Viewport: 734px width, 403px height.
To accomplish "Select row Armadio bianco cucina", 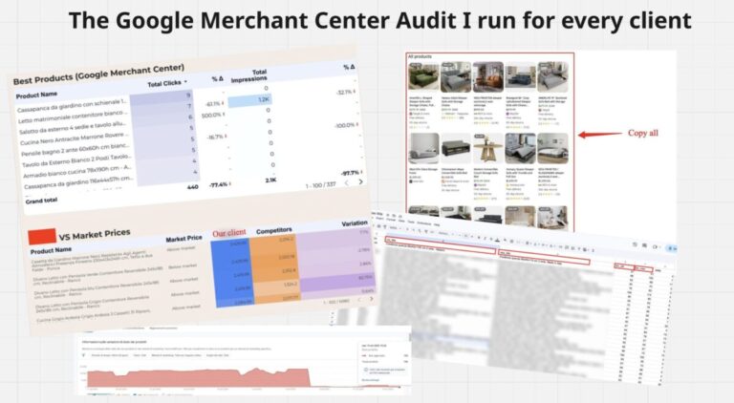I will tap(77, 171).
